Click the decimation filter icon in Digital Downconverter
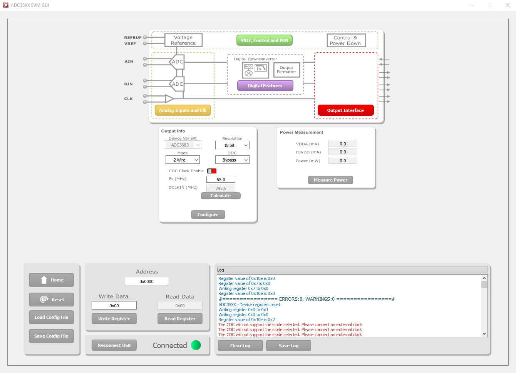Viewport: 516px width, 373px height. pyautogui.click(x=261, y=68)
